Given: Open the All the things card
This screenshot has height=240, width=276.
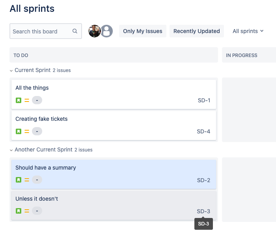Looking at the screenshot, I should pyautogui.click(x=32, y=88).
